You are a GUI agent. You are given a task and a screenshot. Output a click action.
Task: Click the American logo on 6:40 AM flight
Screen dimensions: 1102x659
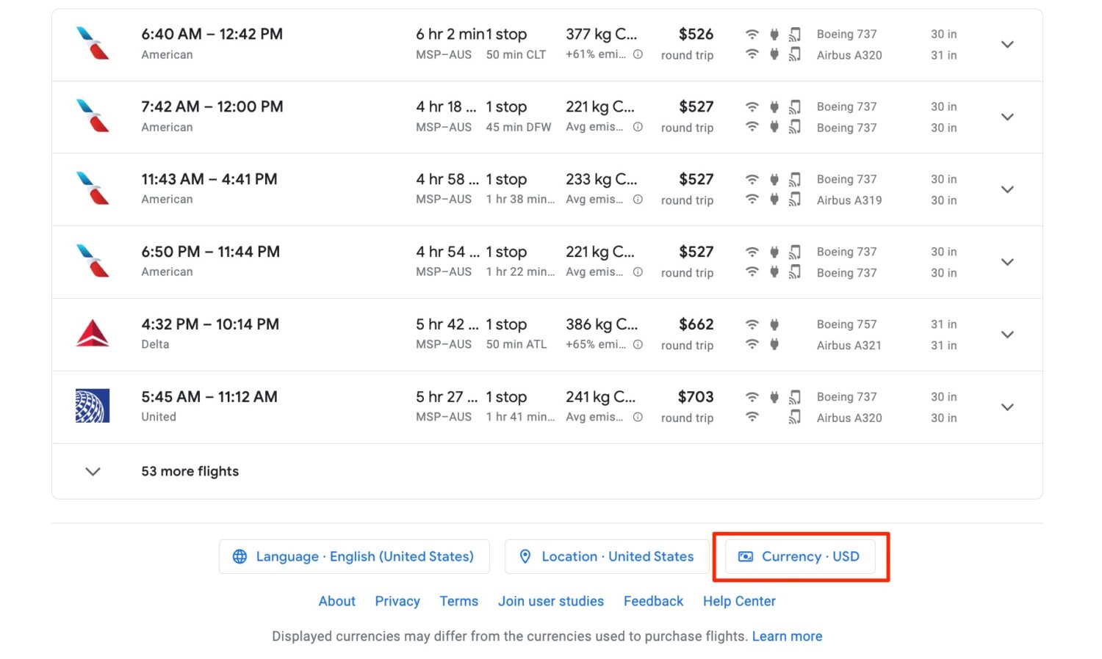point(93,43)
